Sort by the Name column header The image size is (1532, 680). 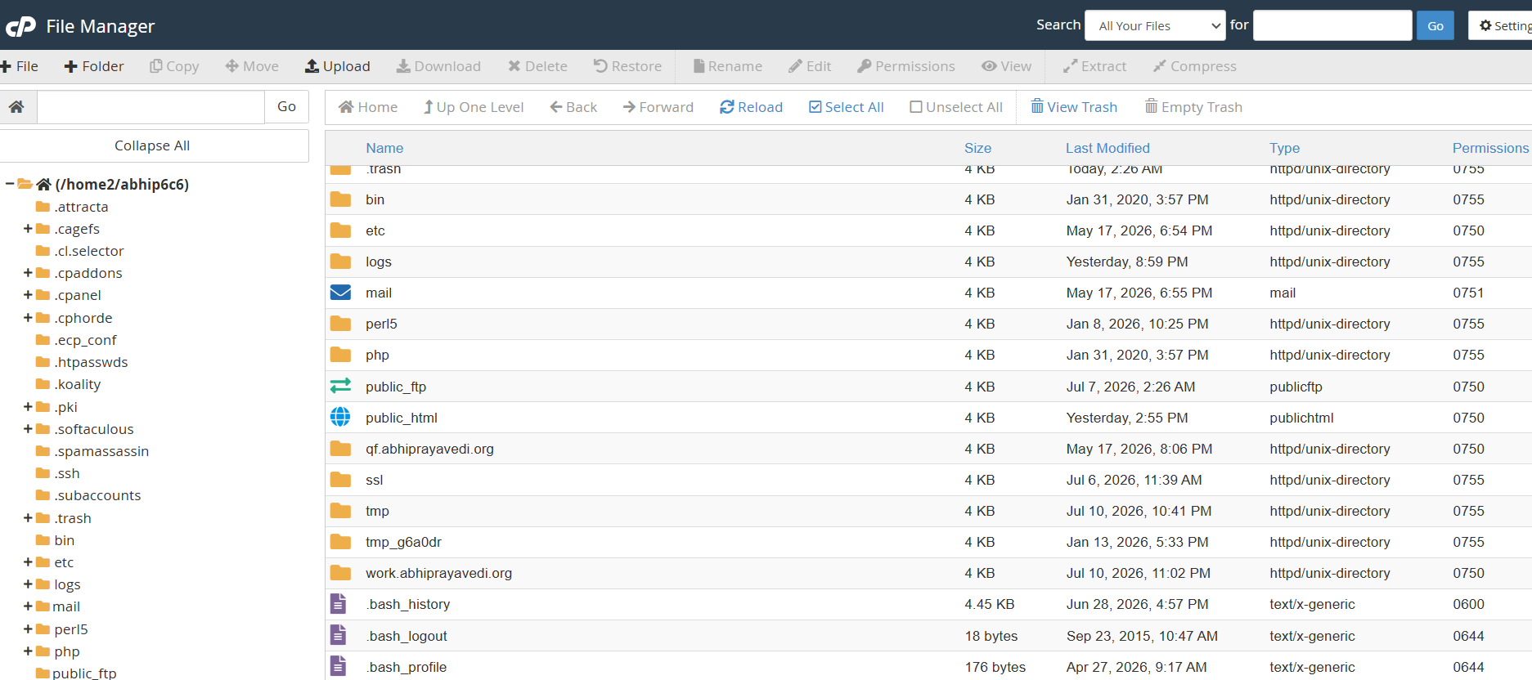[384, 148]
